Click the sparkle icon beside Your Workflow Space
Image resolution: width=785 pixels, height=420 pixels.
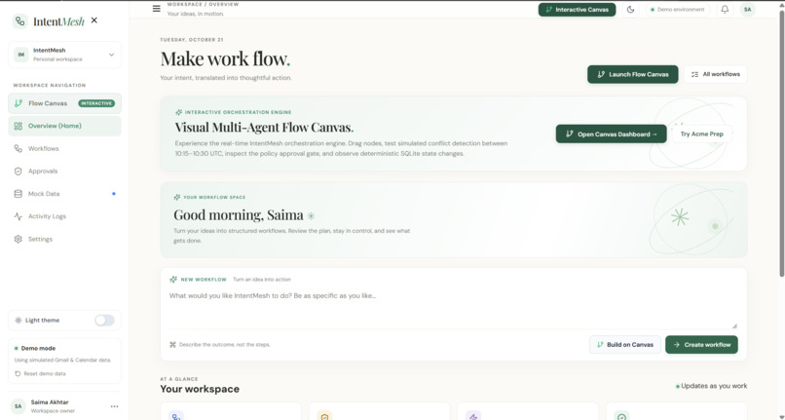pyautogui.click(x=177, y=197)
